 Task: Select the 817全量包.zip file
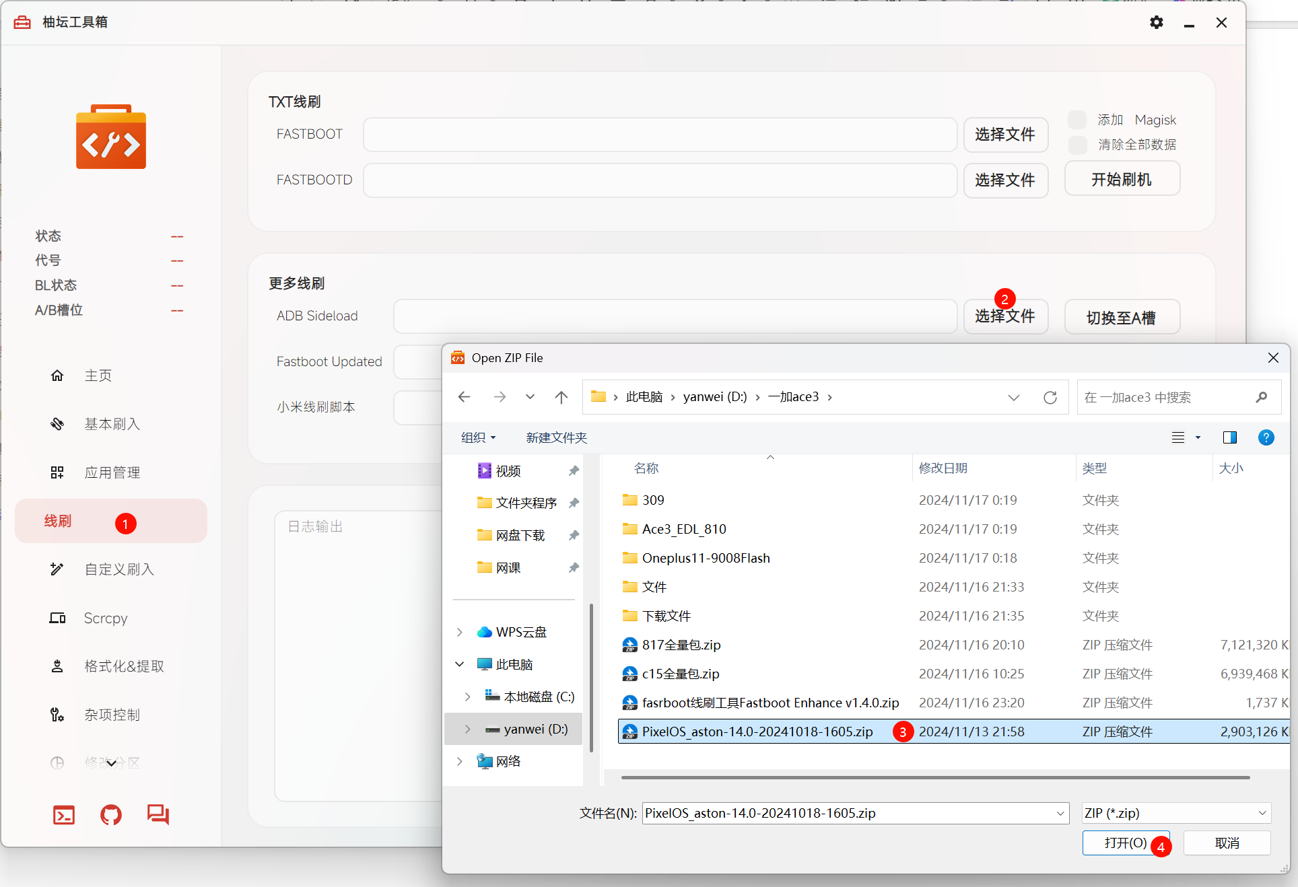click(681, 645)
